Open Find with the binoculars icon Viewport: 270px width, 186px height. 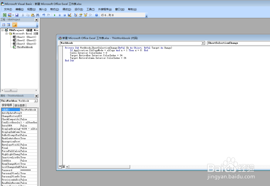coord(37,15)
